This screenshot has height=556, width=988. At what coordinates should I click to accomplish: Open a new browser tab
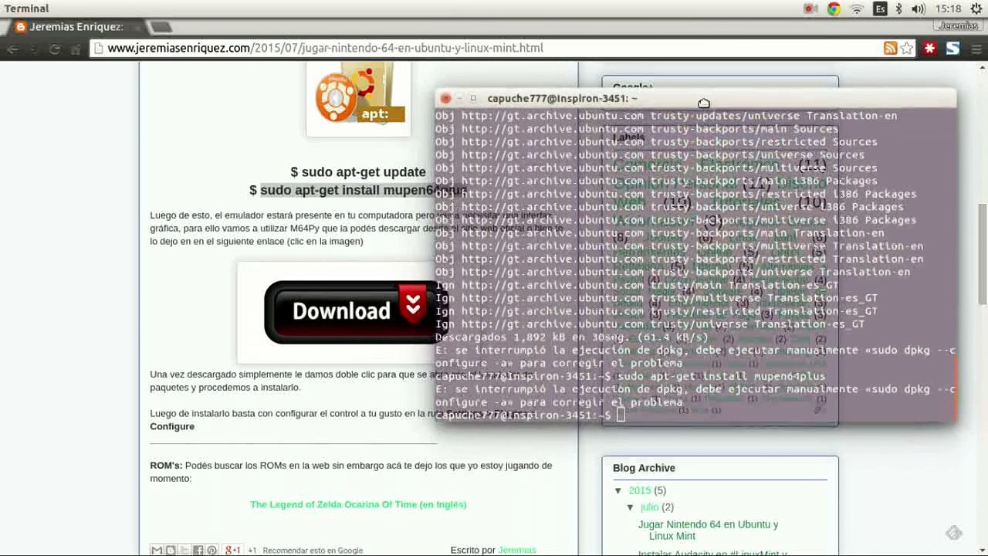(x=161, y=27)
